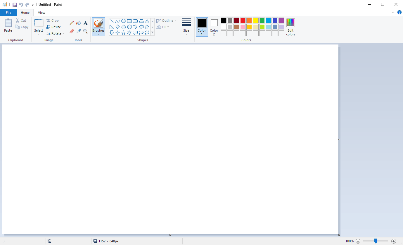Click the Undo arrow in title bar
This screenshot has height=245, width=403.
tap(21, 5)
